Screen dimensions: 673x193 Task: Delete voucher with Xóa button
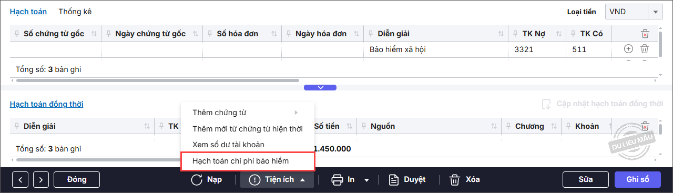465,180
